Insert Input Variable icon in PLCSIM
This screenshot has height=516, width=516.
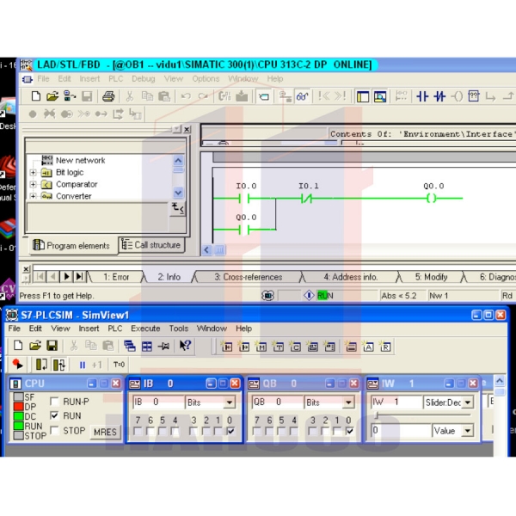[227, 347]
